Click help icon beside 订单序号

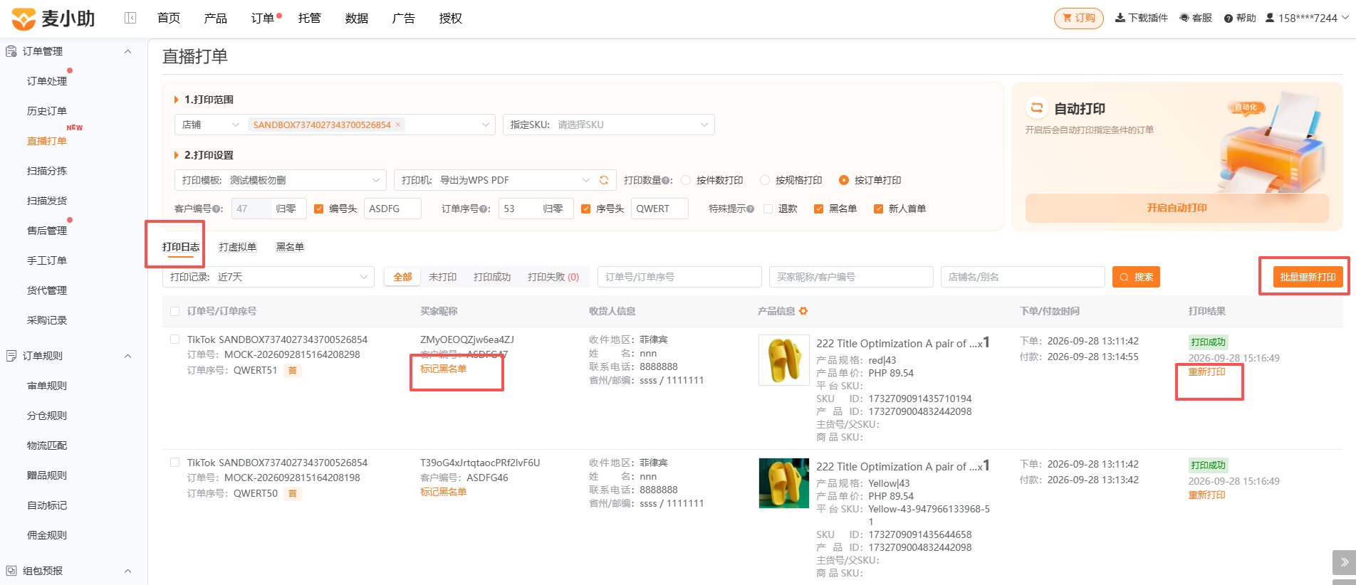pyautogui.click(x=484, y=209)
